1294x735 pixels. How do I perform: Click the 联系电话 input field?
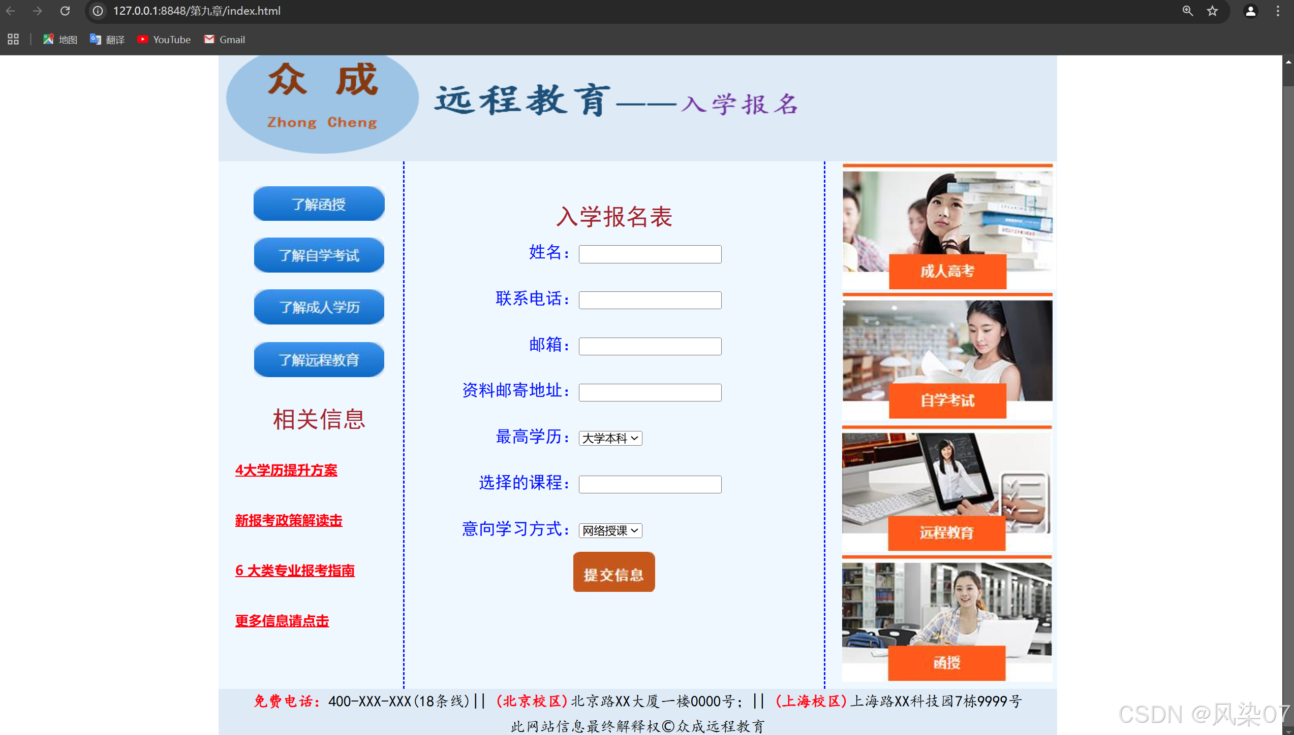[x=650, y=300]
